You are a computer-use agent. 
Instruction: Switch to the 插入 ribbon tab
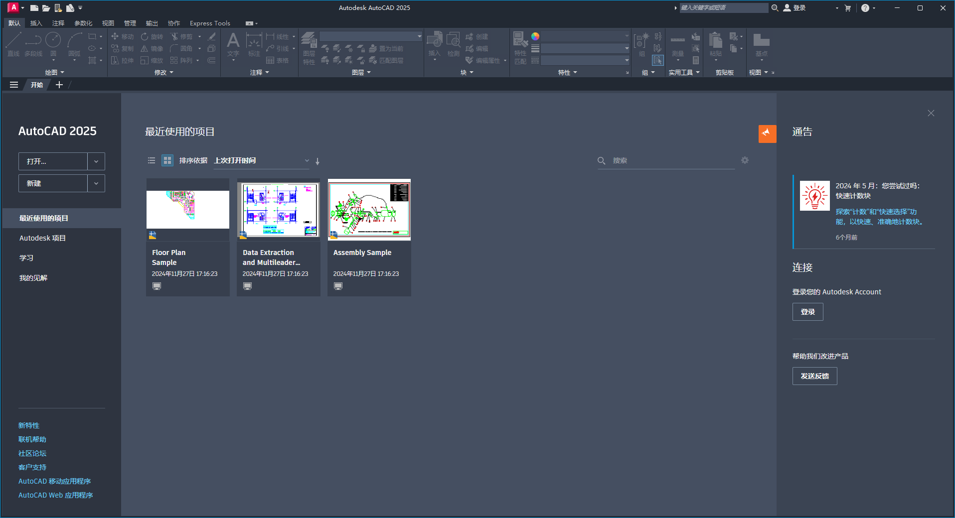(x=35, y=23)
